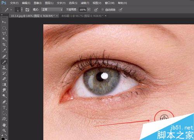Image resolution: width=194 pixels, height=140 pixels.
Task: Select the Hand tool
Action: 4,125
